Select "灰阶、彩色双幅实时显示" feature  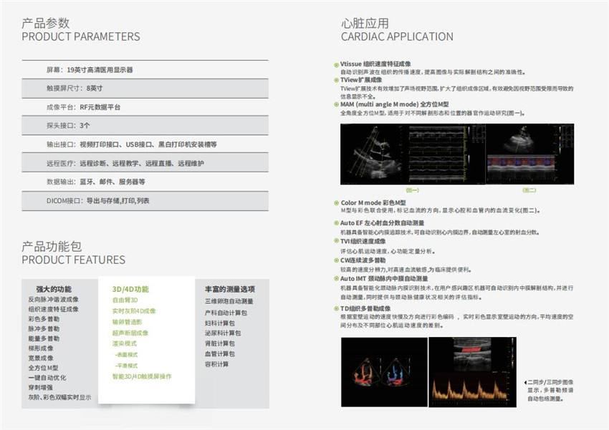coord(59,397)
